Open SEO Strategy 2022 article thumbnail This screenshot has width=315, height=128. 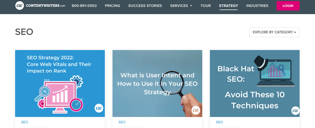click(60, 83)
